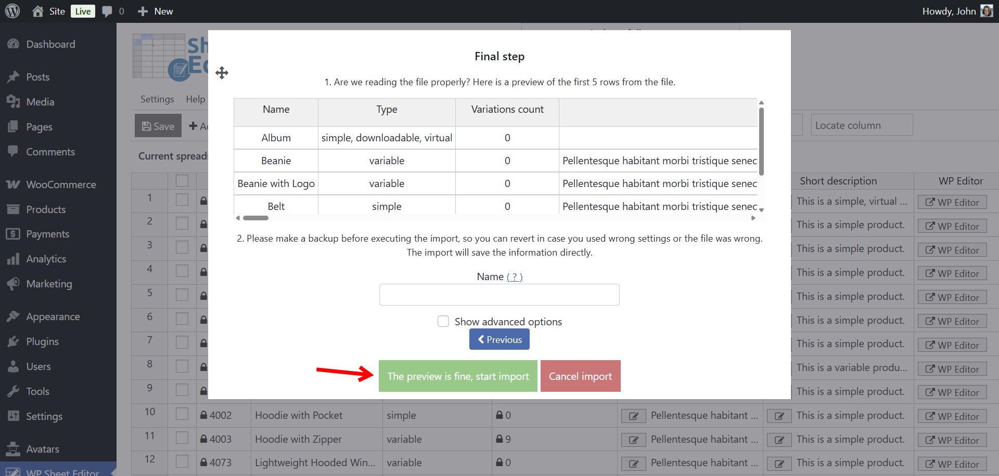
Task: Open the New content menu in the admin bar
Action: click(x=156, y=11)
